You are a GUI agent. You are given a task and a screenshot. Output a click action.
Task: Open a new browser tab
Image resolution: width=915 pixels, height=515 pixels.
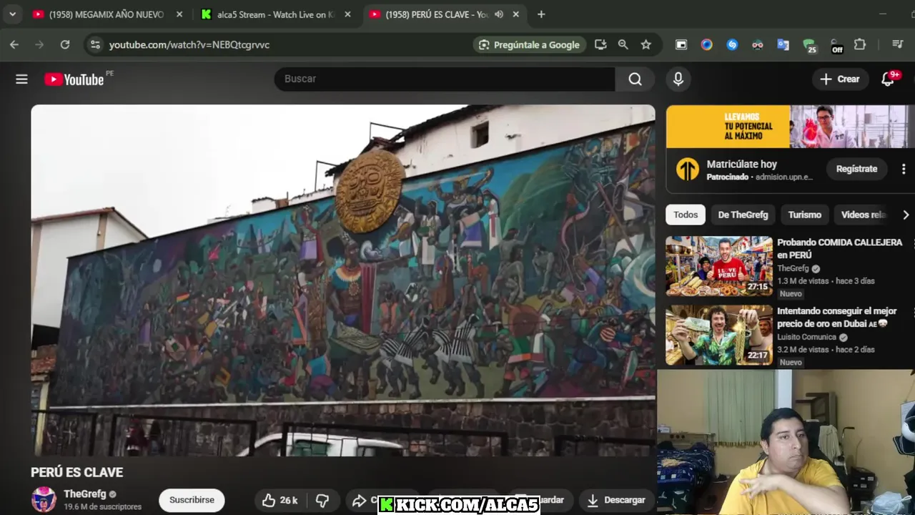click(541, 14)
